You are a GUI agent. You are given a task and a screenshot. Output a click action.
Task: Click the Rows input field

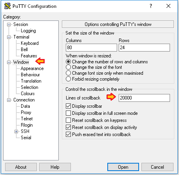[x=144, y=48]
